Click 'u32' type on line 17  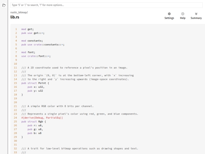41,91
